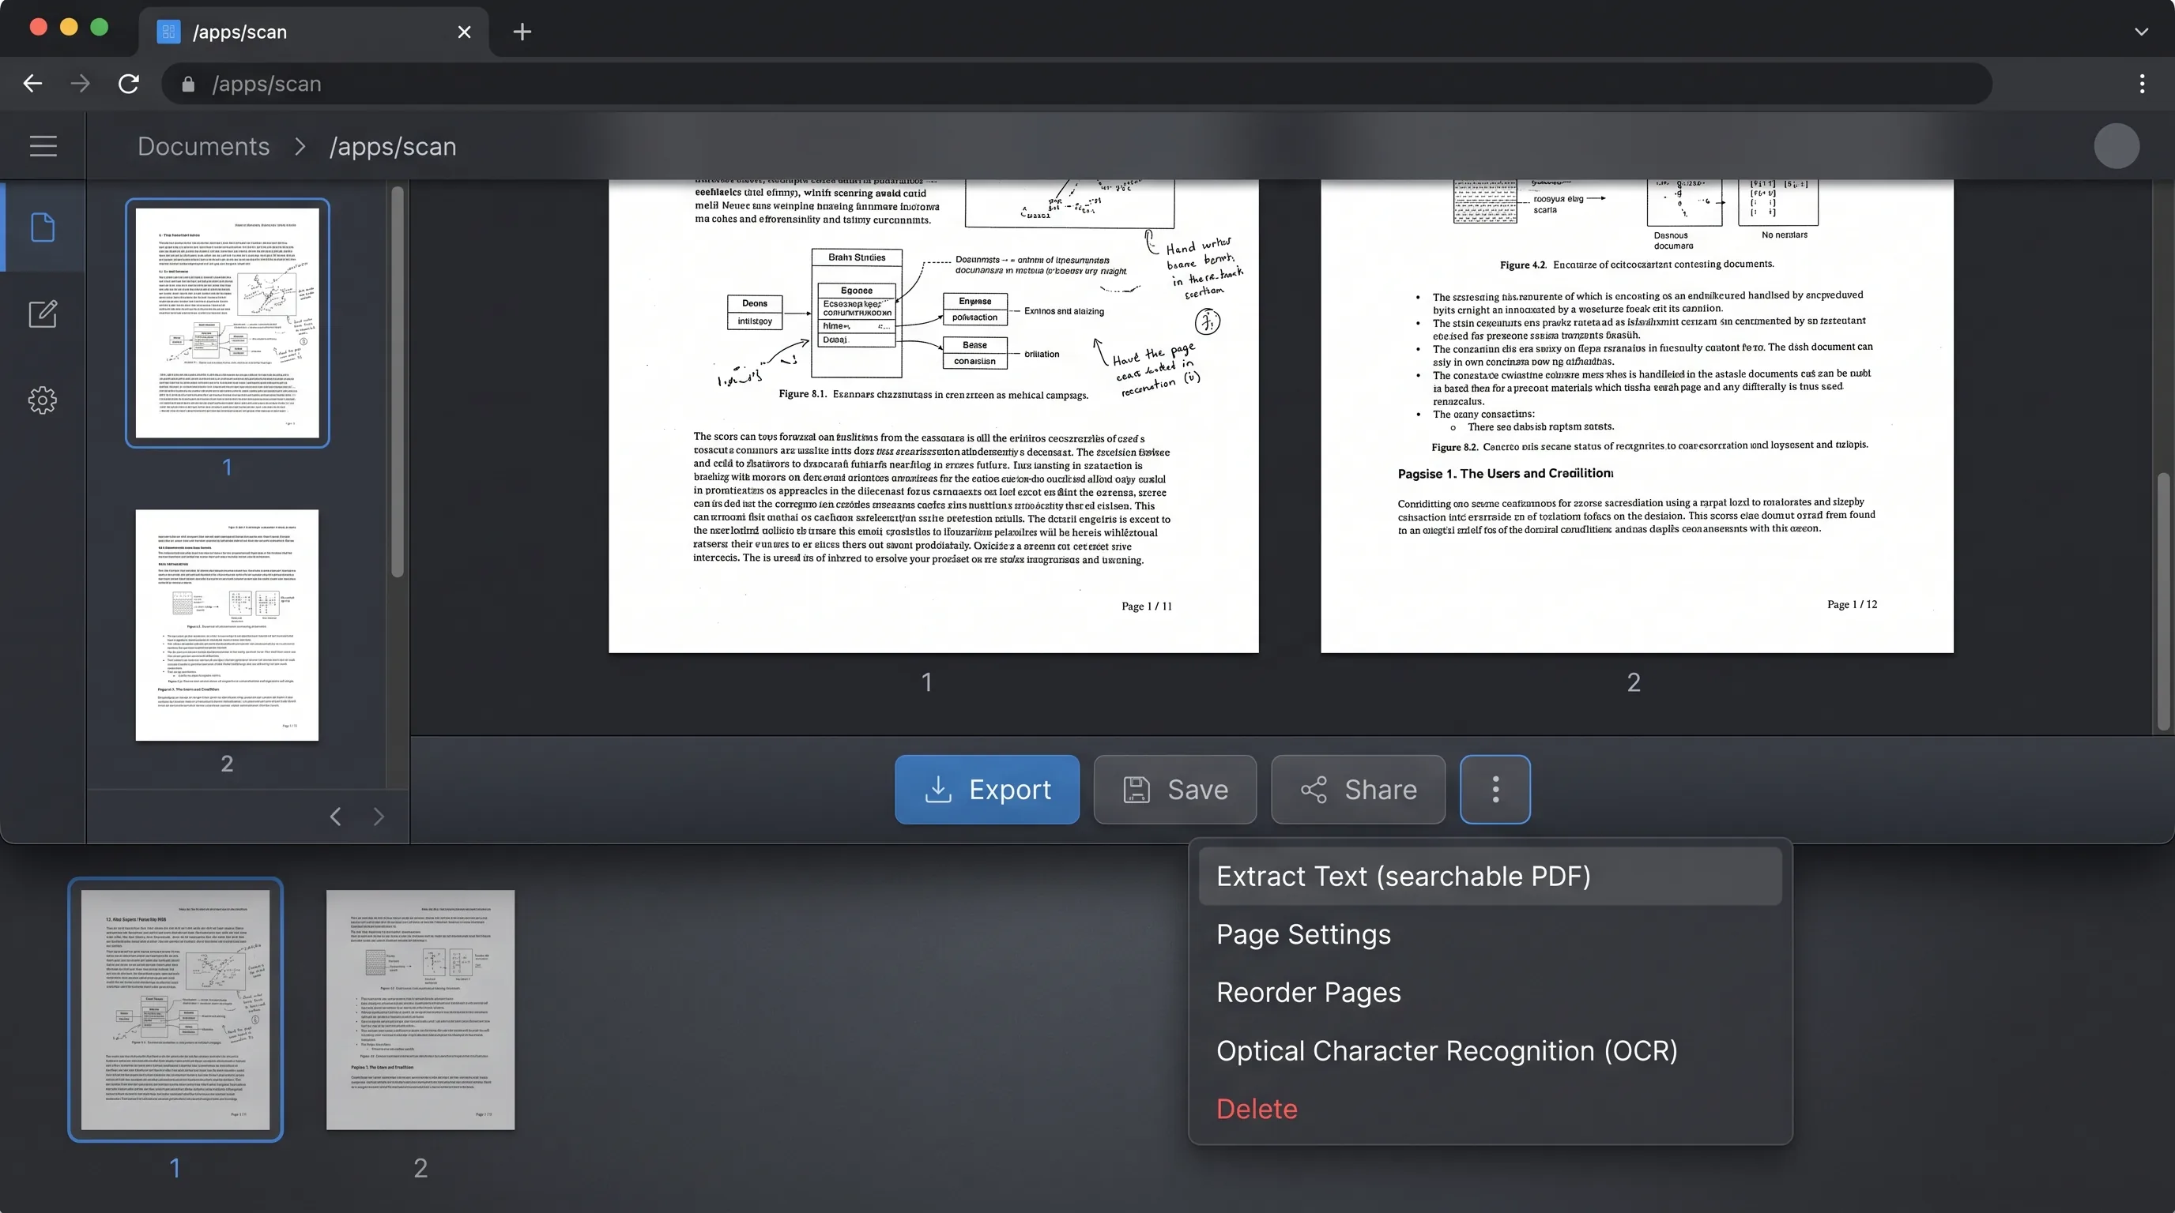Click the thumbnail panel scrollbar
Image resolution: width=2175 pixels, height=1213 pixels.
pos(398,382)
